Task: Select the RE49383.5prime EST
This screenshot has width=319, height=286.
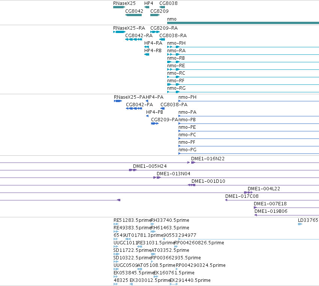Action: coord(116,232)
